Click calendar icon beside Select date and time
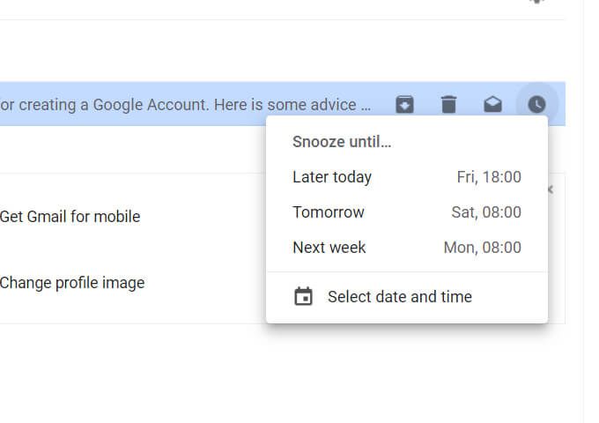 [x=303, y=296]
